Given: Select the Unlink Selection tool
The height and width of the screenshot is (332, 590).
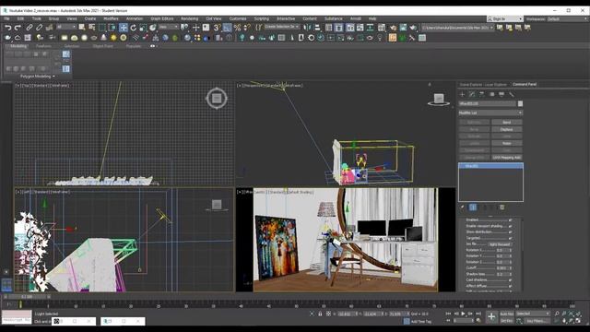Looking at the screenshot, I should (x=39, y=28).
